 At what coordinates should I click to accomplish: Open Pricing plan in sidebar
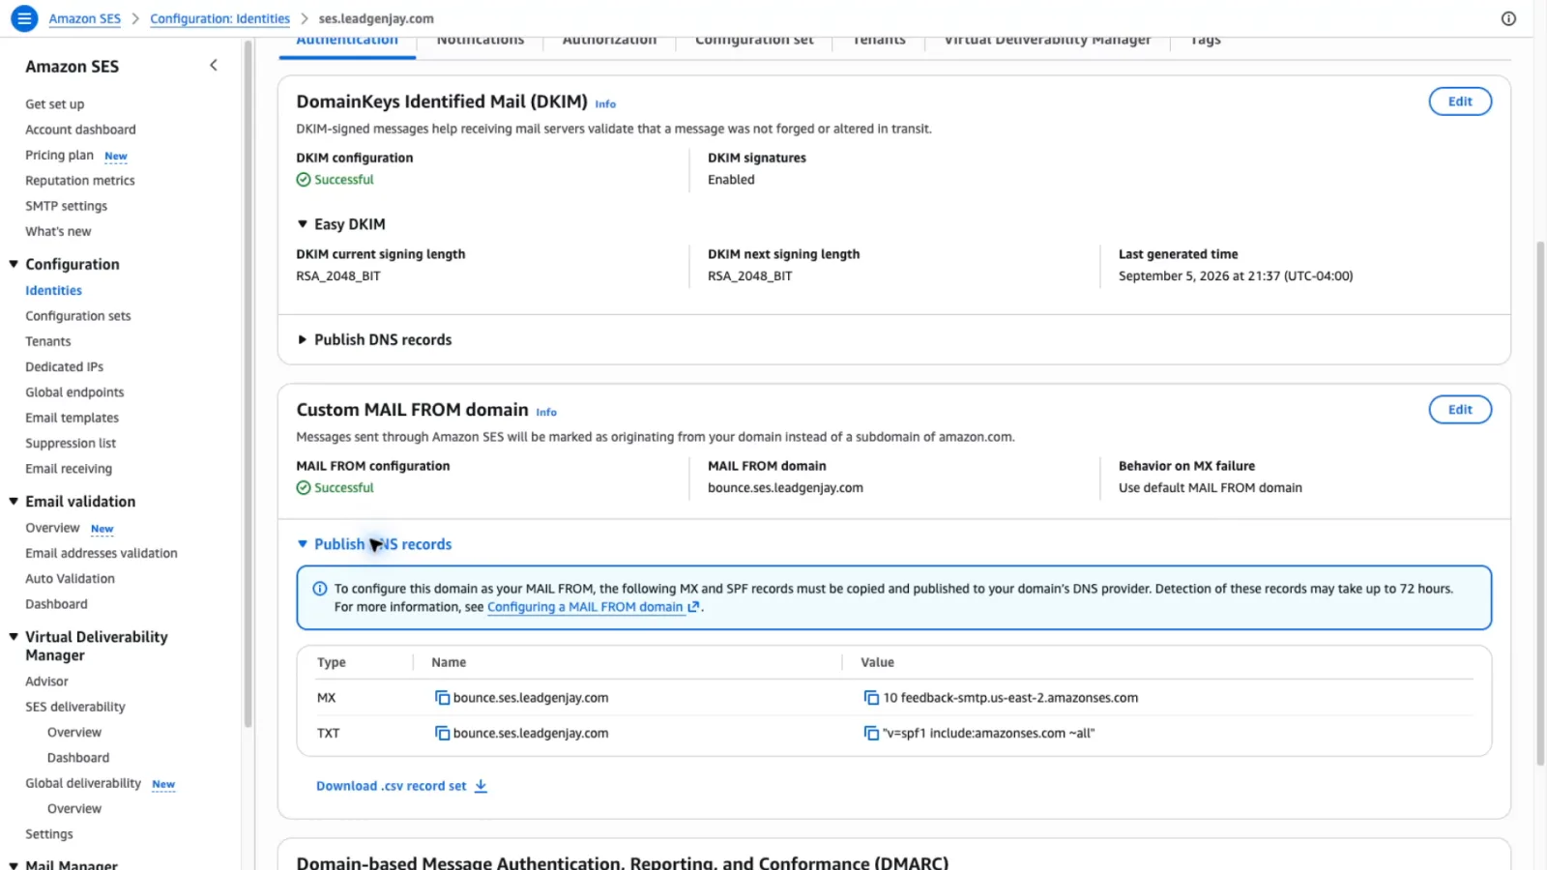[x=59, y=155]
